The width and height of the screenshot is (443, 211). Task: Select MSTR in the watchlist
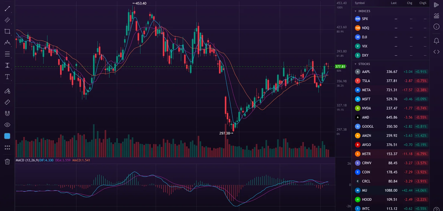click(391, 154)
